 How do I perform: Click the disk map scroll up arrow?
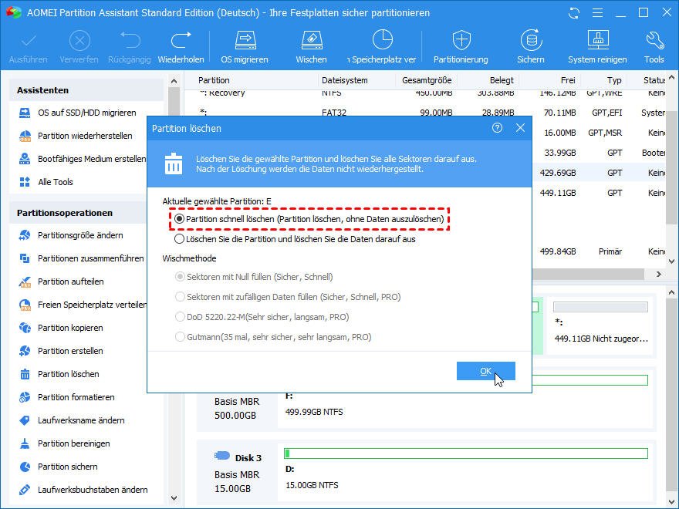click(x=671, y=292)
